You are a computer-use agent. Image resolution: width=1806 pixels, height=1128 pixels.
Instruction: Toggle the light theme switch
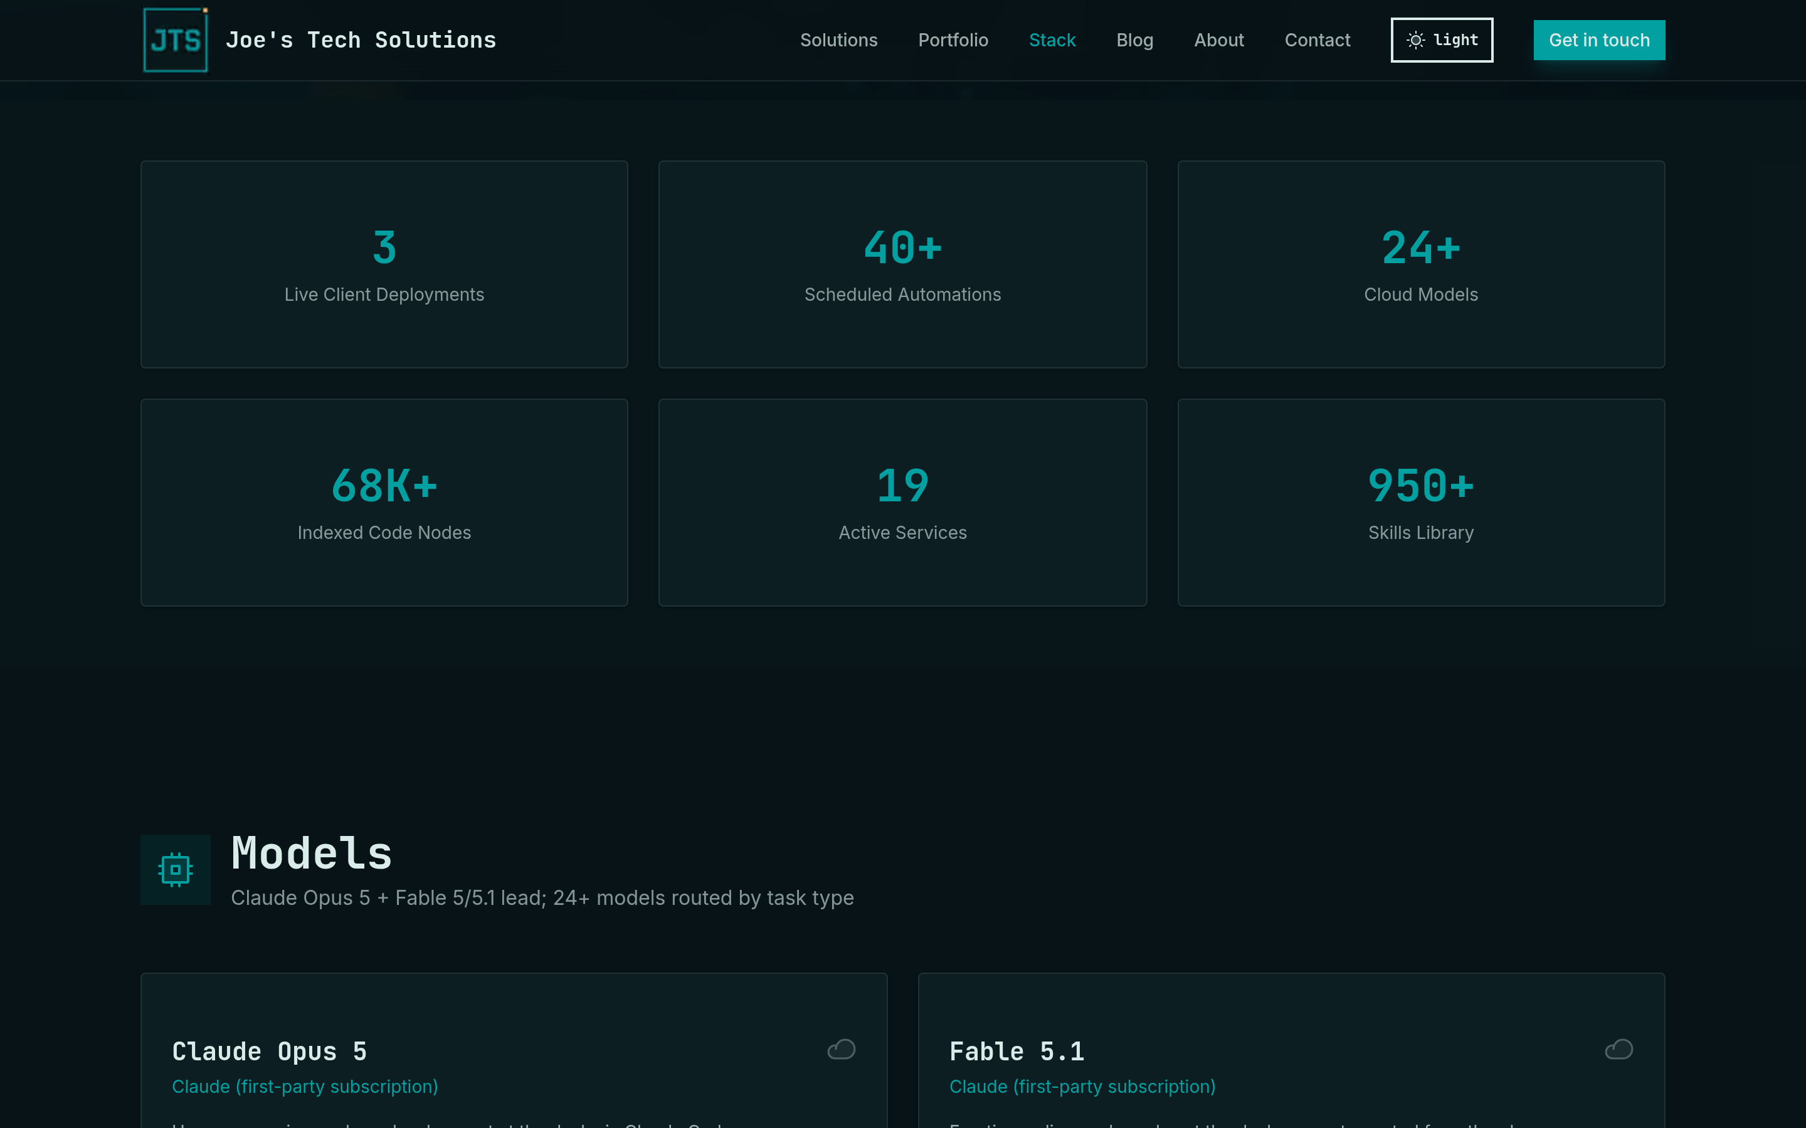1442,40
